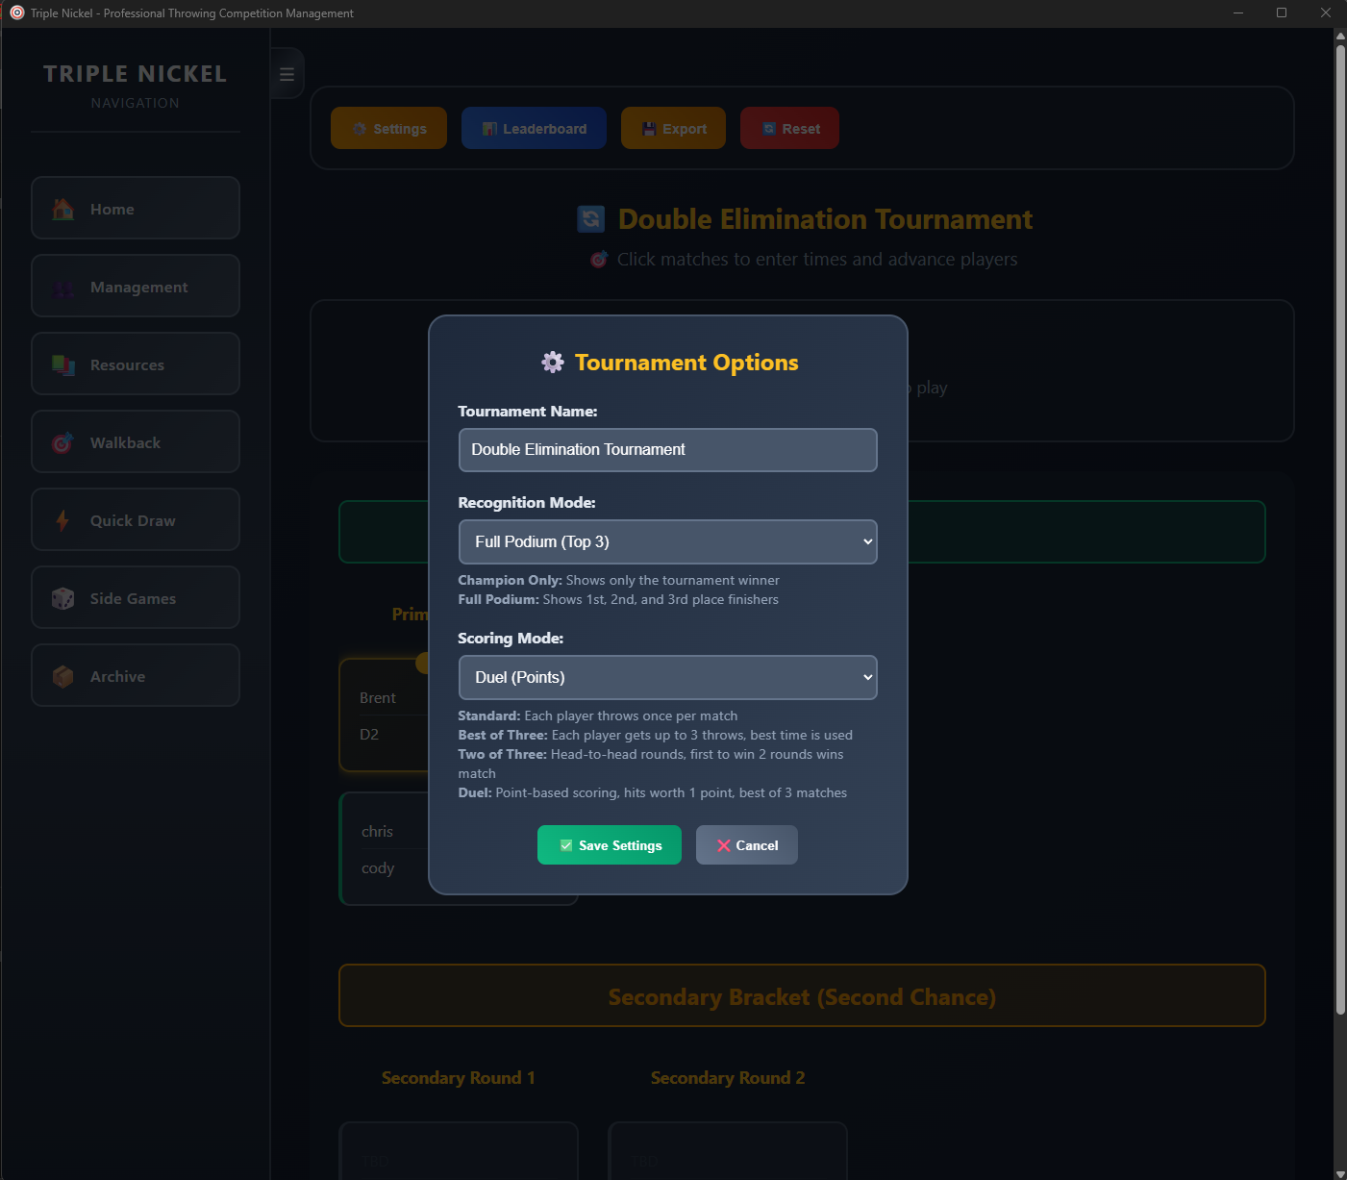Click the Walkback target icon
Viewport: 1347px width, 1180px height.
click(63, 443)
